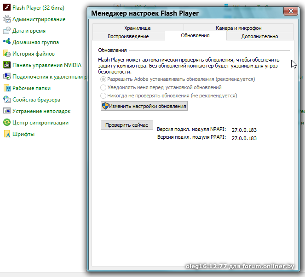Open the Дата и время link
The image size is (305, 277).
click(x=29, y=31)
